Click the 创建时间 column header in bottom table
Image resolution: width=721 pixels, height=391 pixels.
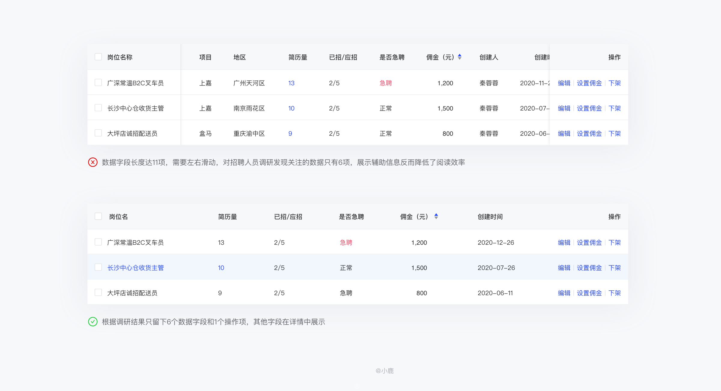click(490, 217)
